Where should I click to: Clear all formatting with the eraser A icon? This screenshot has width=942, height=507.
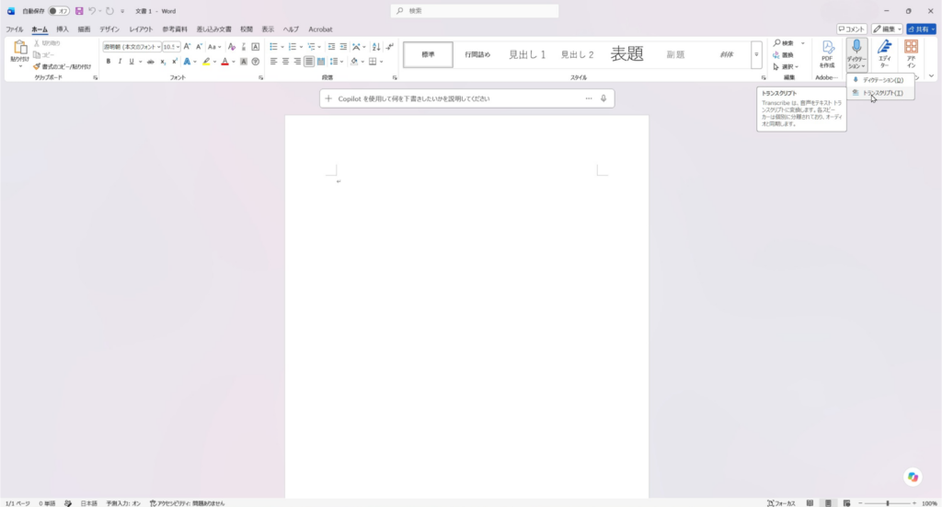(231, 47)
